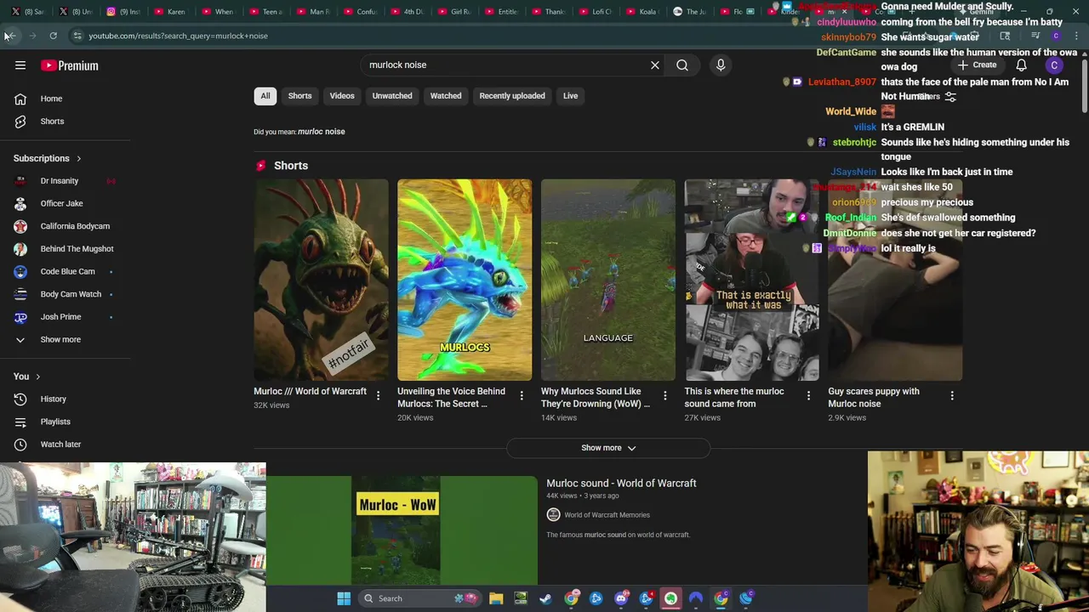Select the Videos filter chip

coord(342,96)
